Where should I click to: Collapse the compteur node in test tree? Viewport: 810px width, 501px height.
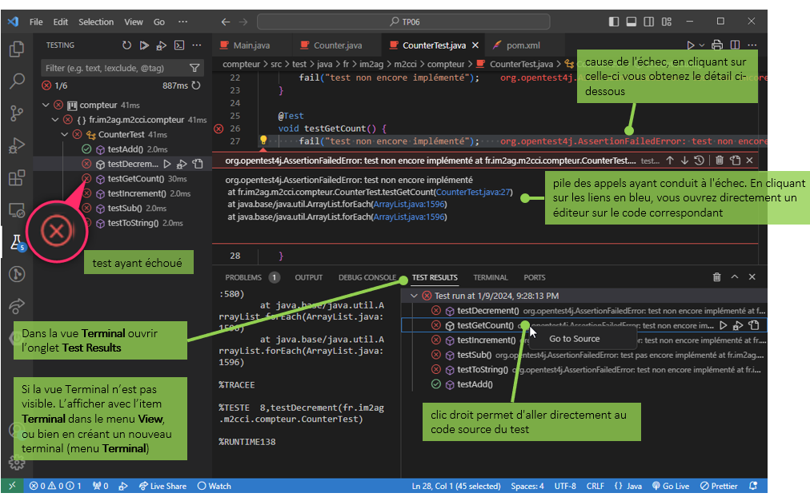click(46, 105)
